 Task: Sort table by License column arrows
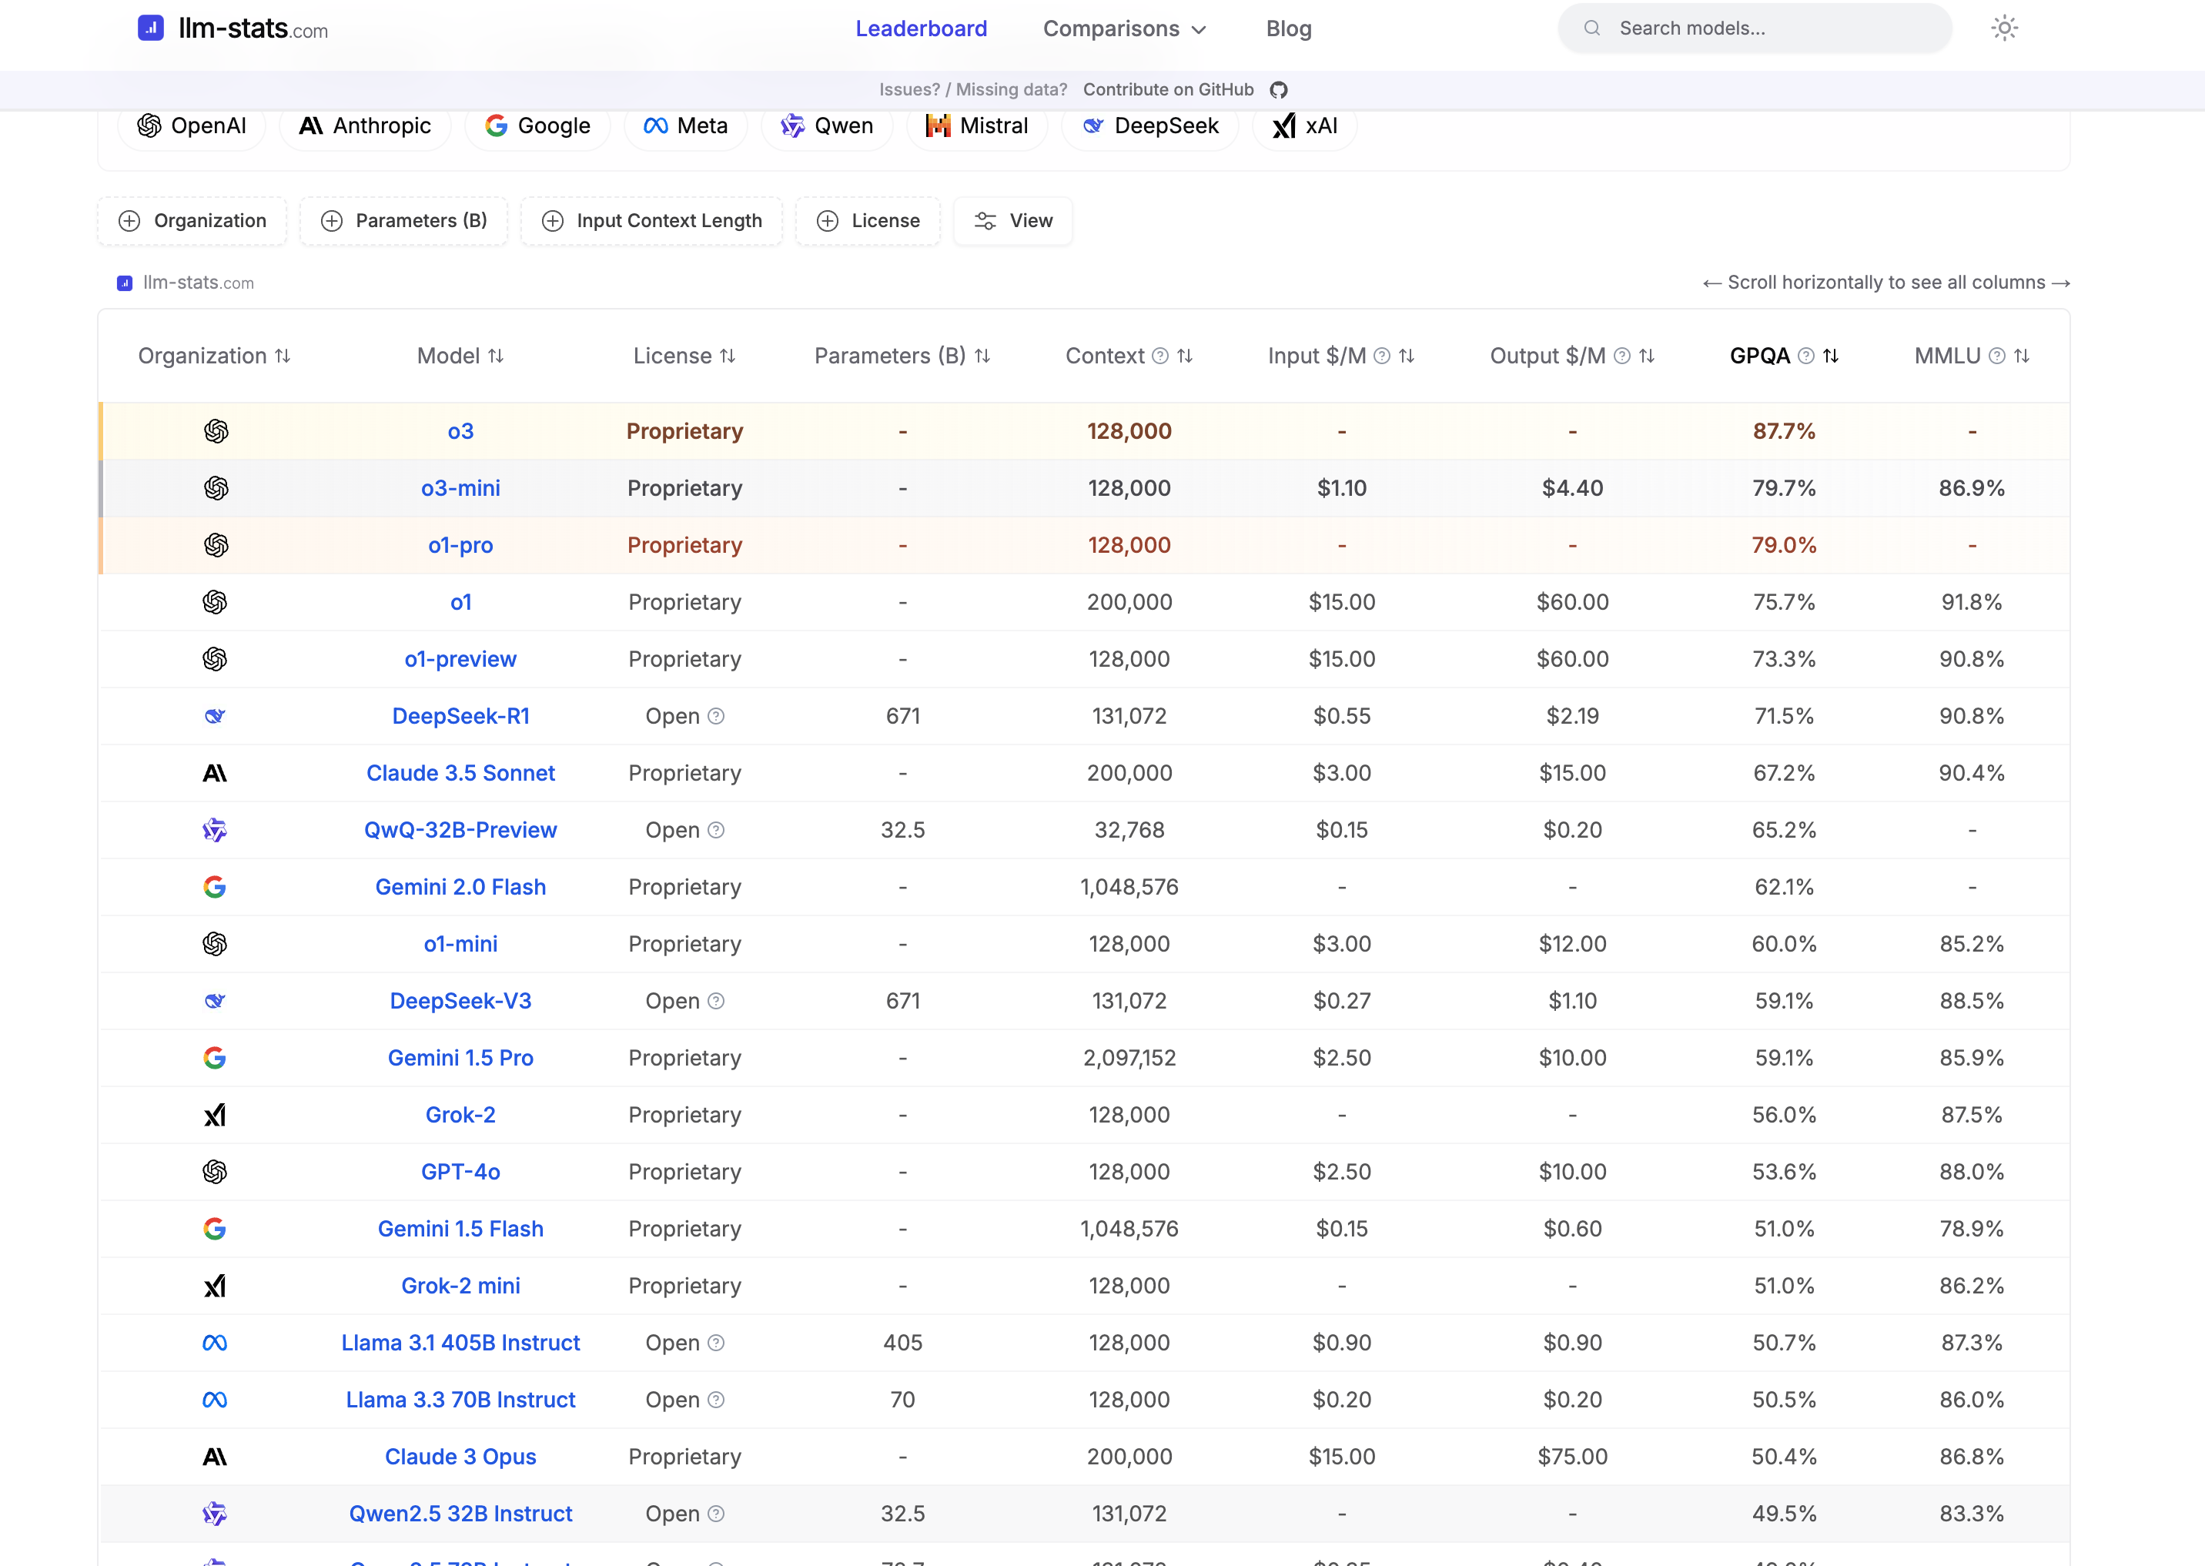728,356
